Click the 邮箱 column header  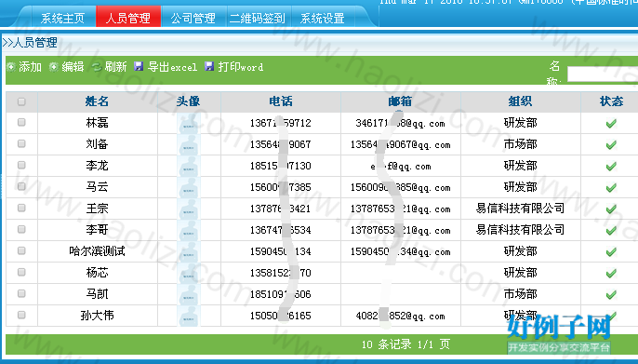pyautogui.click(x=400, y=101)
